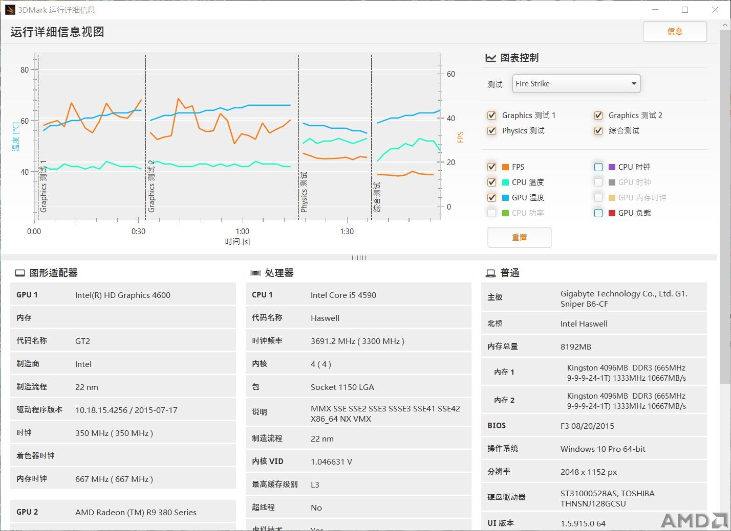The height and width of the screenshot is (531, 731).
Task: Click the chart control graph icon
Action: coord(490,58)
